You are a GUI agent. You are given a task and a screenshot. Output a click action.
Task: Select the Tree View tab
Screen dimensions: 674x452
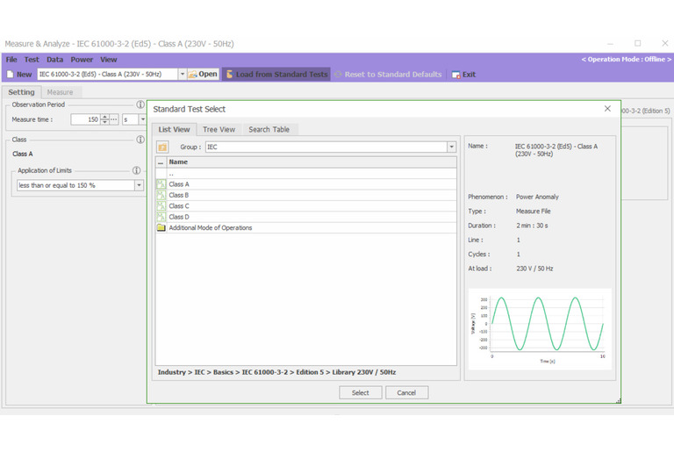[219, 129]
